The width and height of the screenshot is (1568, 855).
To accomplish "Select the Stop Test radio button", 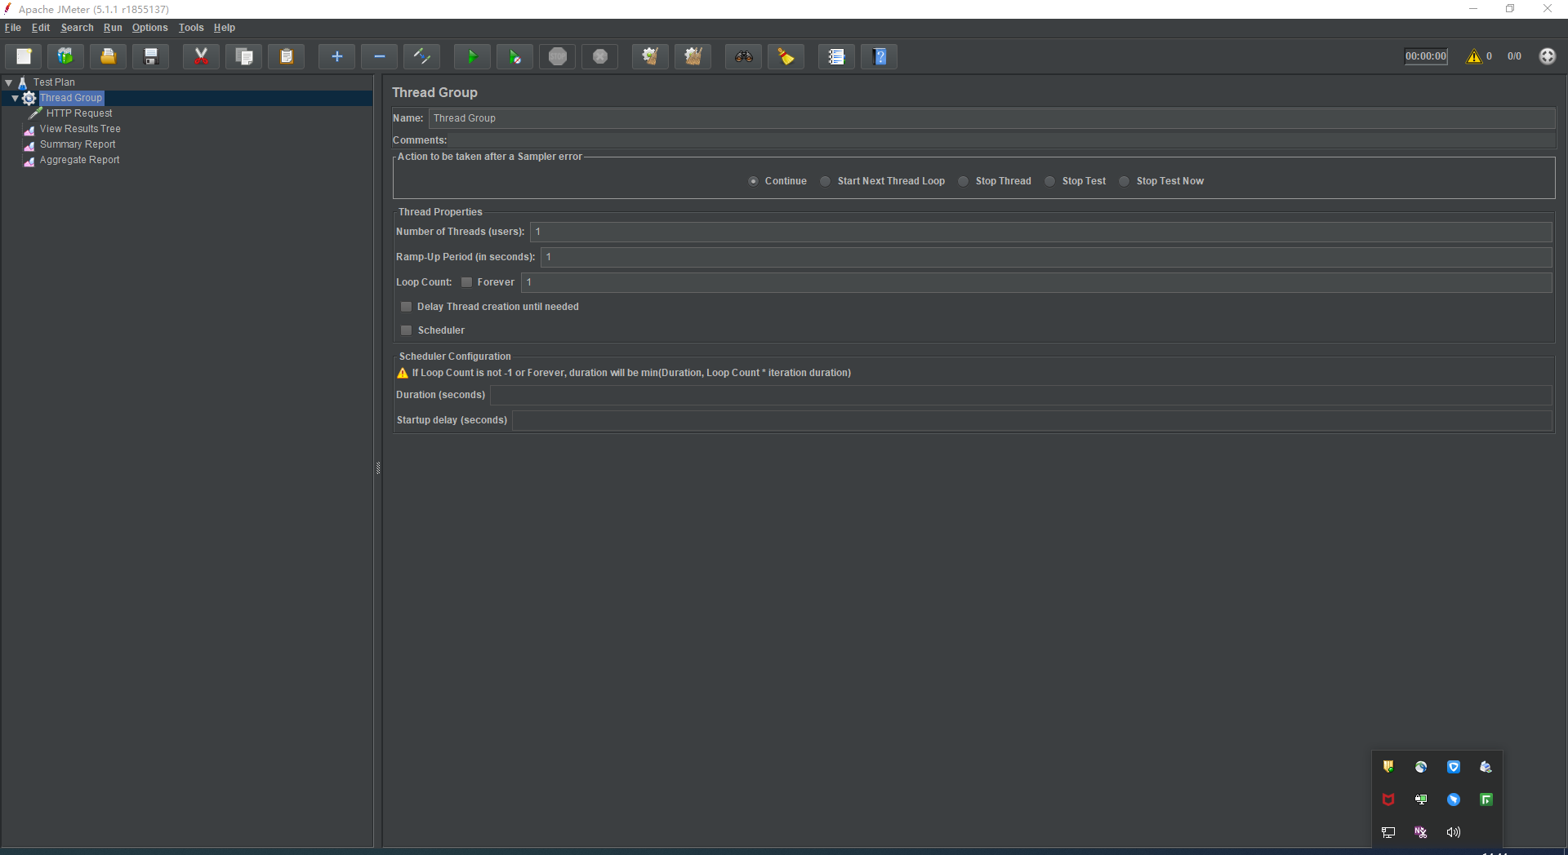I will [1049, 181].
